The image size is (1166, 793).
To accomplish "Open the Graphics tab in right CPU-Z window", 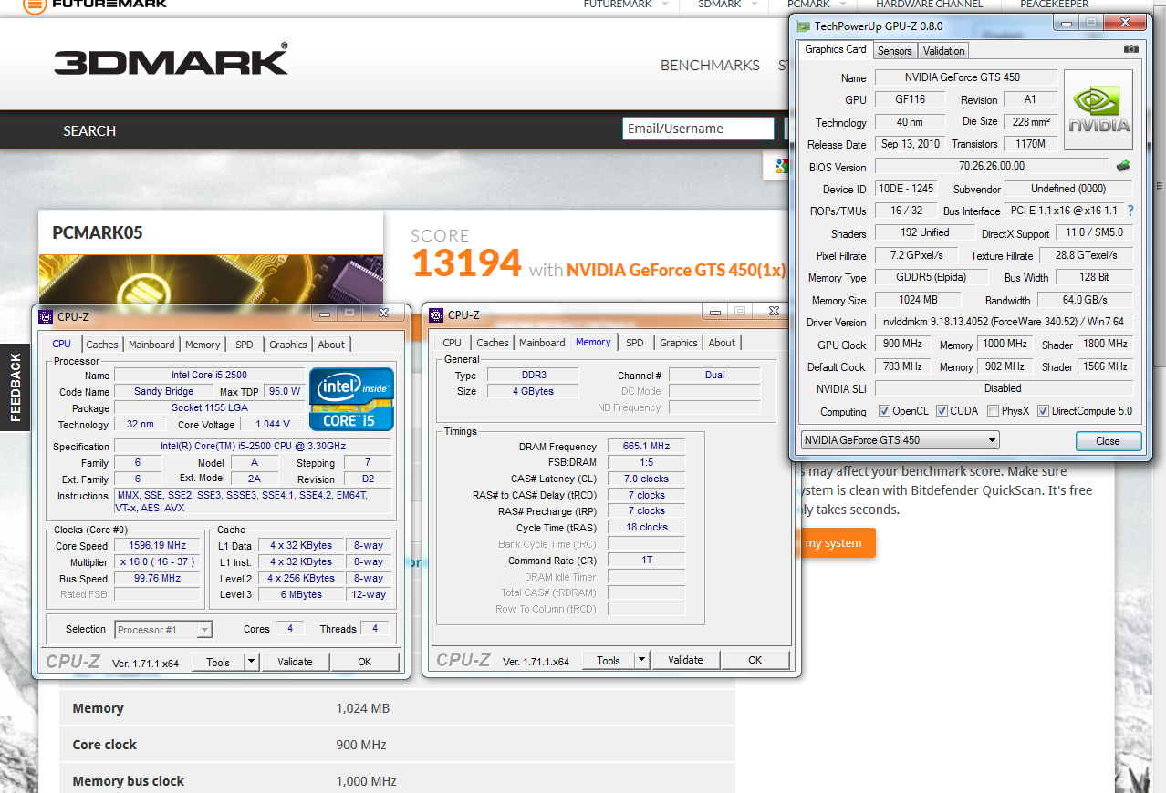I will pos(679,343).
